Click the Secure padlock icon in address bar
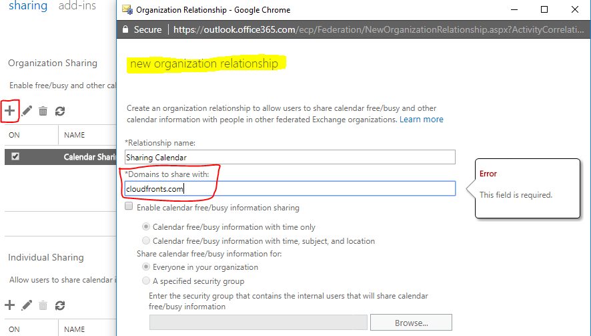This screenshot has height=336, width=591. point(125,29)
